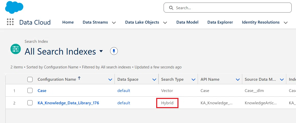Open the Identity Resolutions tab
Screen dimensions: 296x123
(261, 22)
